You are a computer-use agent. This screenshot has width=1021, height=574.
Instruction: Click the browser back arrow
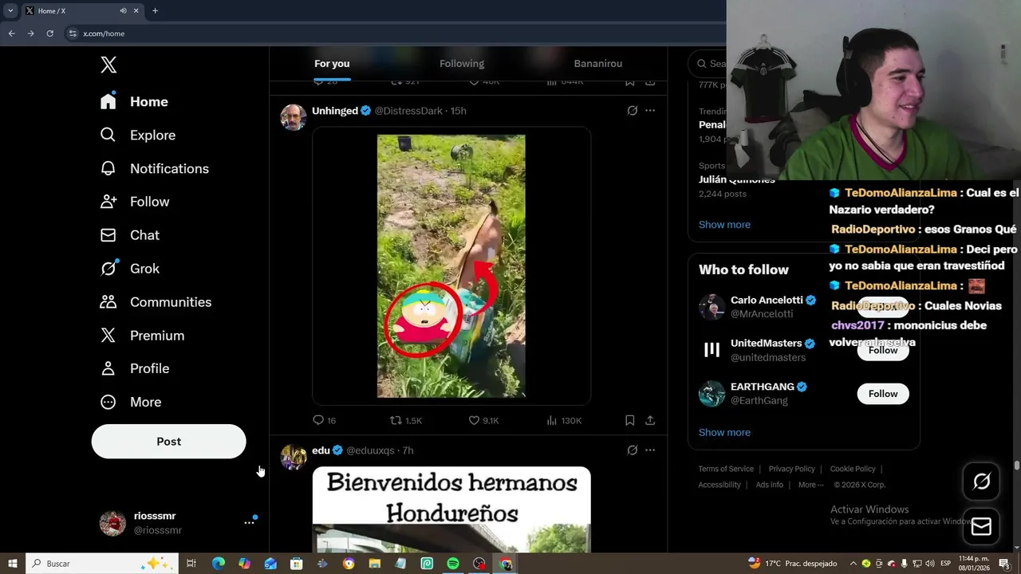[x=11, y=33]
